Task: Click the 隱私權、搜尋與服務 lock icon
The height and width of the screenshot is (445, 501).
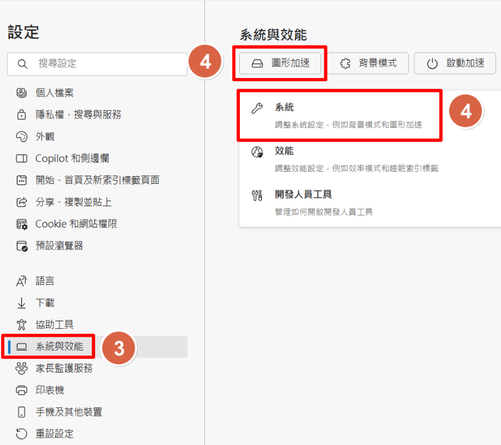Action: point(22,115)
